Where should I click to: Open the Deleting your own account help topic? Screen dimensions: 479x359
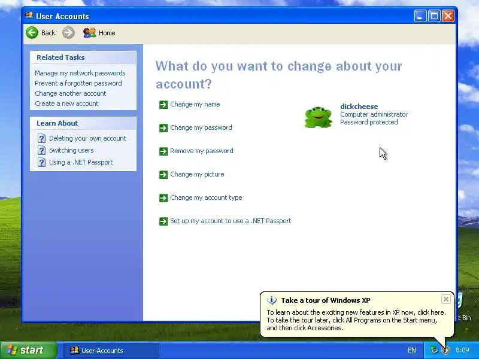pos(87,138)
